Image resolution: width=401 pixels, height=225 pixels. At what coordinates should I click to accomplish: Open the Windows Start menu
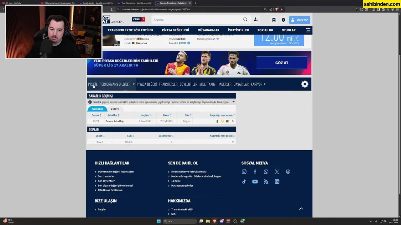[x=159, y=221]
